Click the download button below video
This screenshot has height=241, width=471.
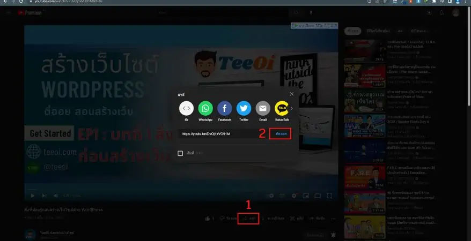[x=273, y=219]
